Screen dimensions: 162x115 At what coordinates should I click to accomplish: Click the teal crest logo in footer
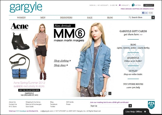pyautogui.click(x=151, y=105)
